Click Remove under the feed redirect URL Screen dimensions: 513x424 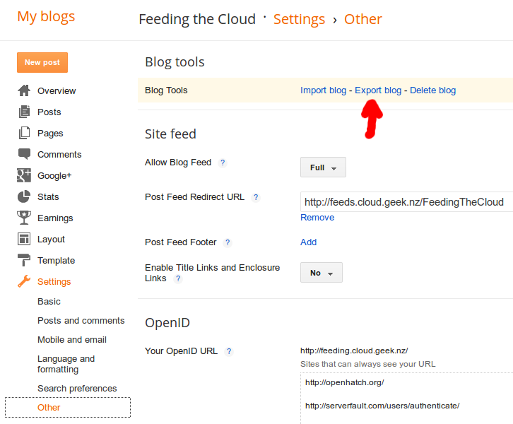tap(317, 218)
